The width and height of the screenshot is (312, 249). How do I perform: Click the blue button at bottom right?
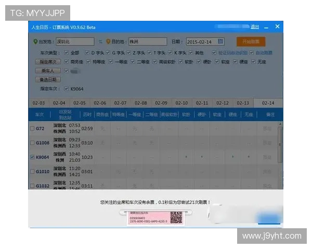point(269,219)
